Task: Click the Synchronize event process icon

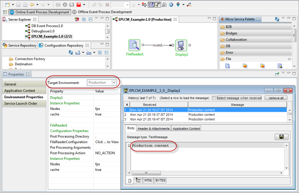Action: 72,5
